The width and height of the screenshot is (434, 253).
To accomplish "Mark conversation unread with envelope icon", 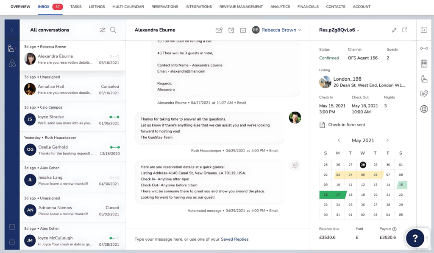I will (x=219, y=30).
